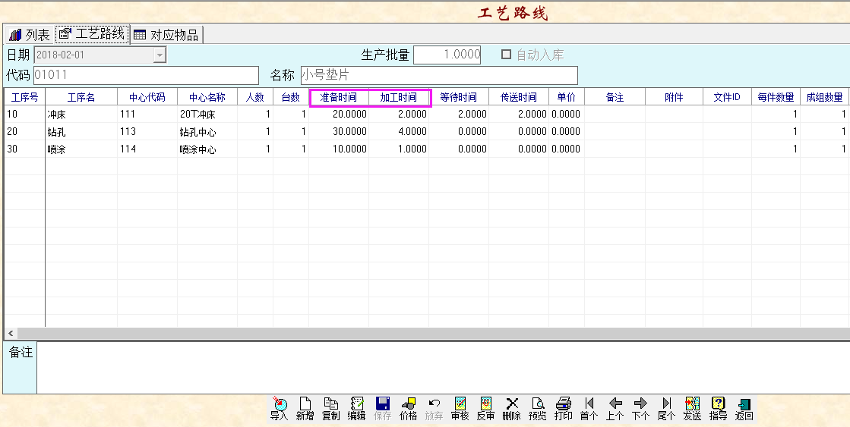This screenshot has height=427, width=850.
Task: Click the 台数 column header
Action: (291, 97)
